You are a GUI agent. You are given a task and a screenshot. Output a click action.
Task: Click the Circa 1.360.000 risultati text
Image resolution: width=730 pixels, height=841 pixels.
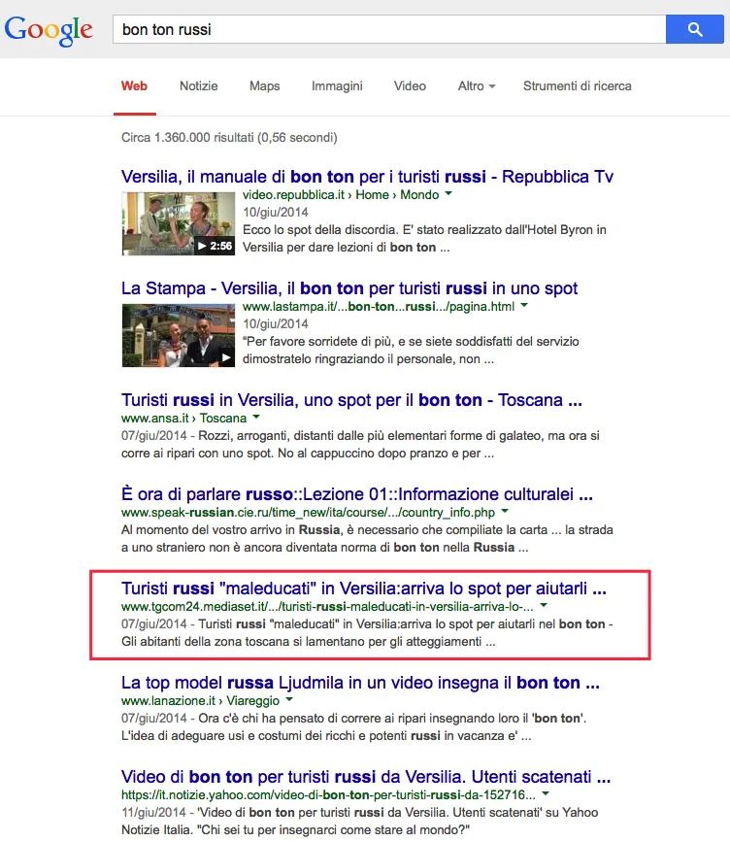pos(229,137)
